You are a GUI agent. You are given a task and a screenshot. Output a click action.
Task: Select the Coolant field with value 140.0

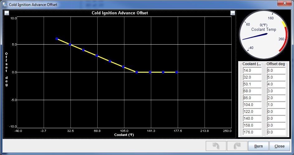pos(252,119)
